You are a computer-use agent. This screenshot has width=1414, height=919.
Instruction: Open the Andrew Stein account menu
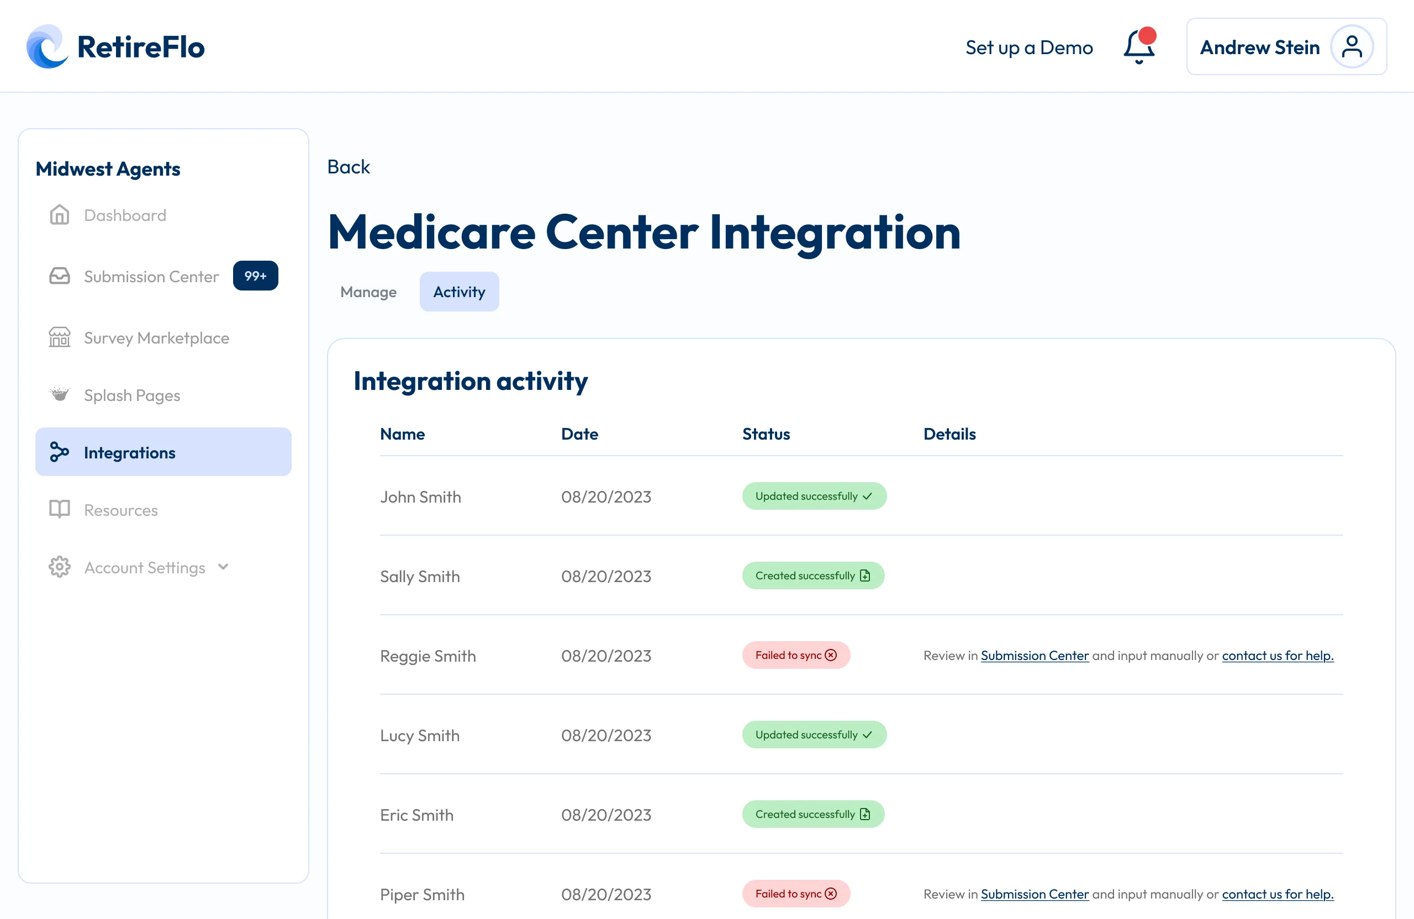pos(1259,47)
